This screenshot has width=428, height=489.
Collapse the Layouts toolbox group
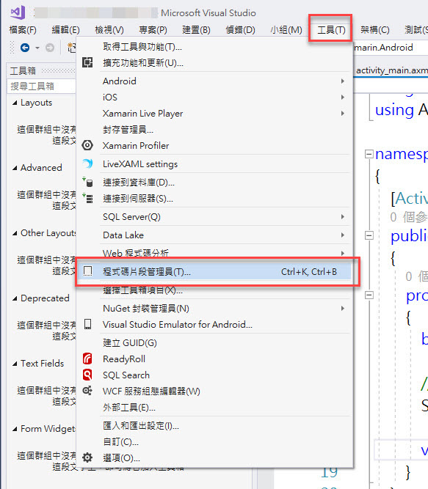pyautogui.click(x=15, y=103)
